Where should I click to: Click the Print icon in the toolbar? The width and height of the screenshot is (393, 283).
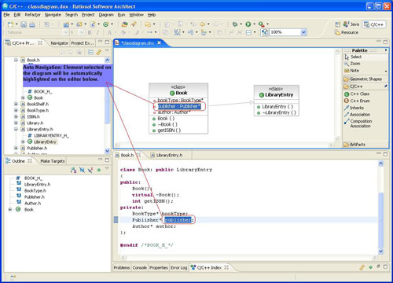point(32,24)
